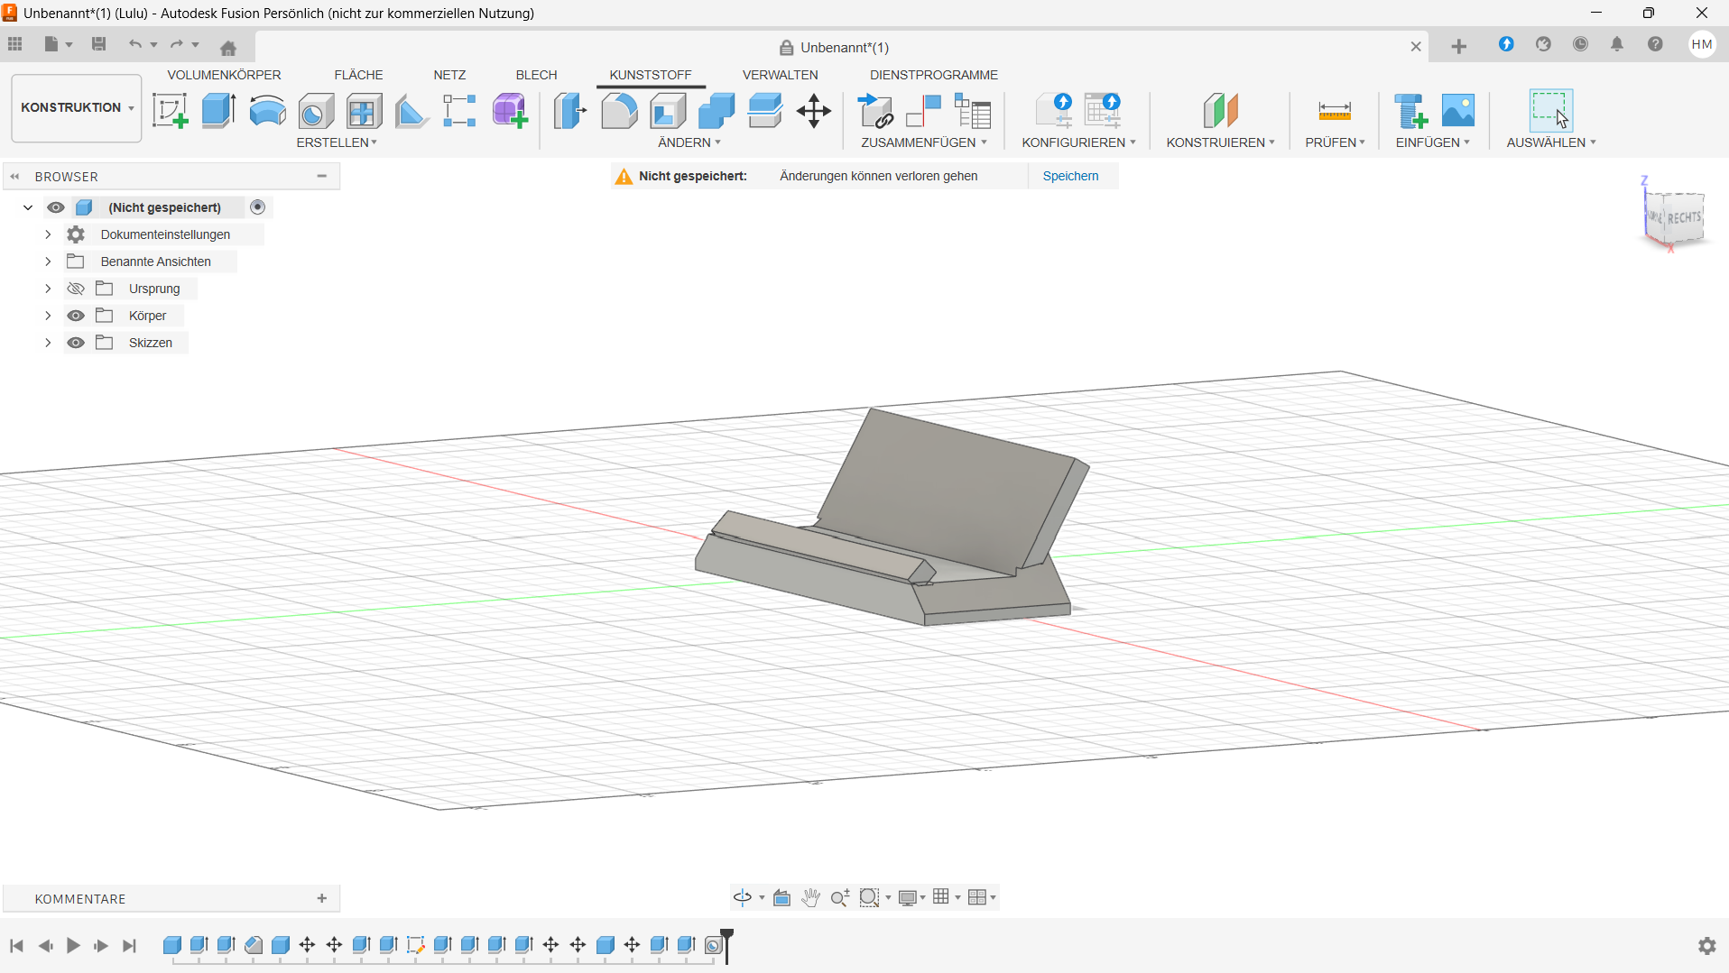Expand the Körper folder

(48, 316)
